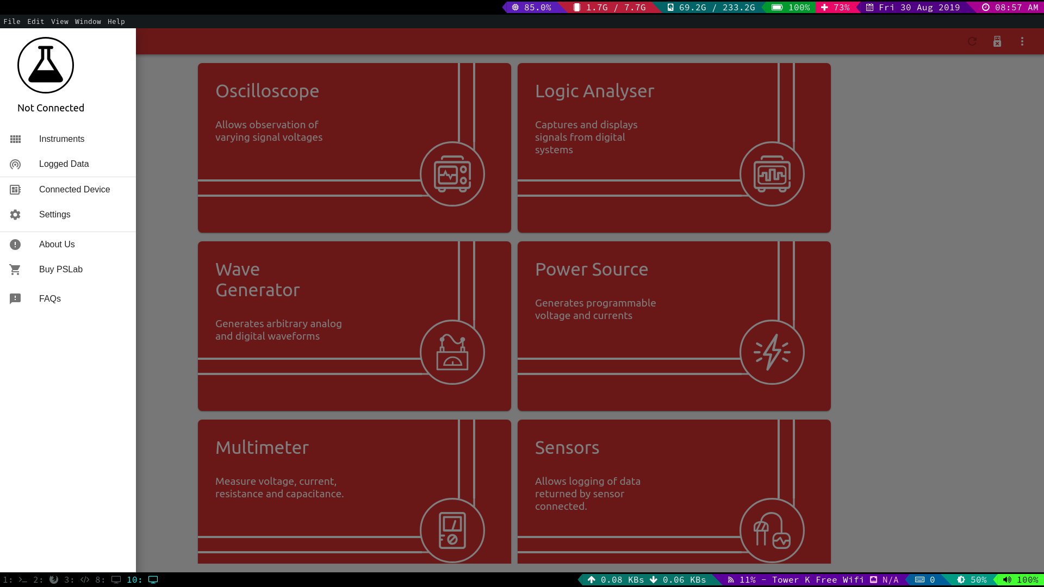Click the PSLab flask logo
This screenshot has width=1044, height=587.
(46, 65)
